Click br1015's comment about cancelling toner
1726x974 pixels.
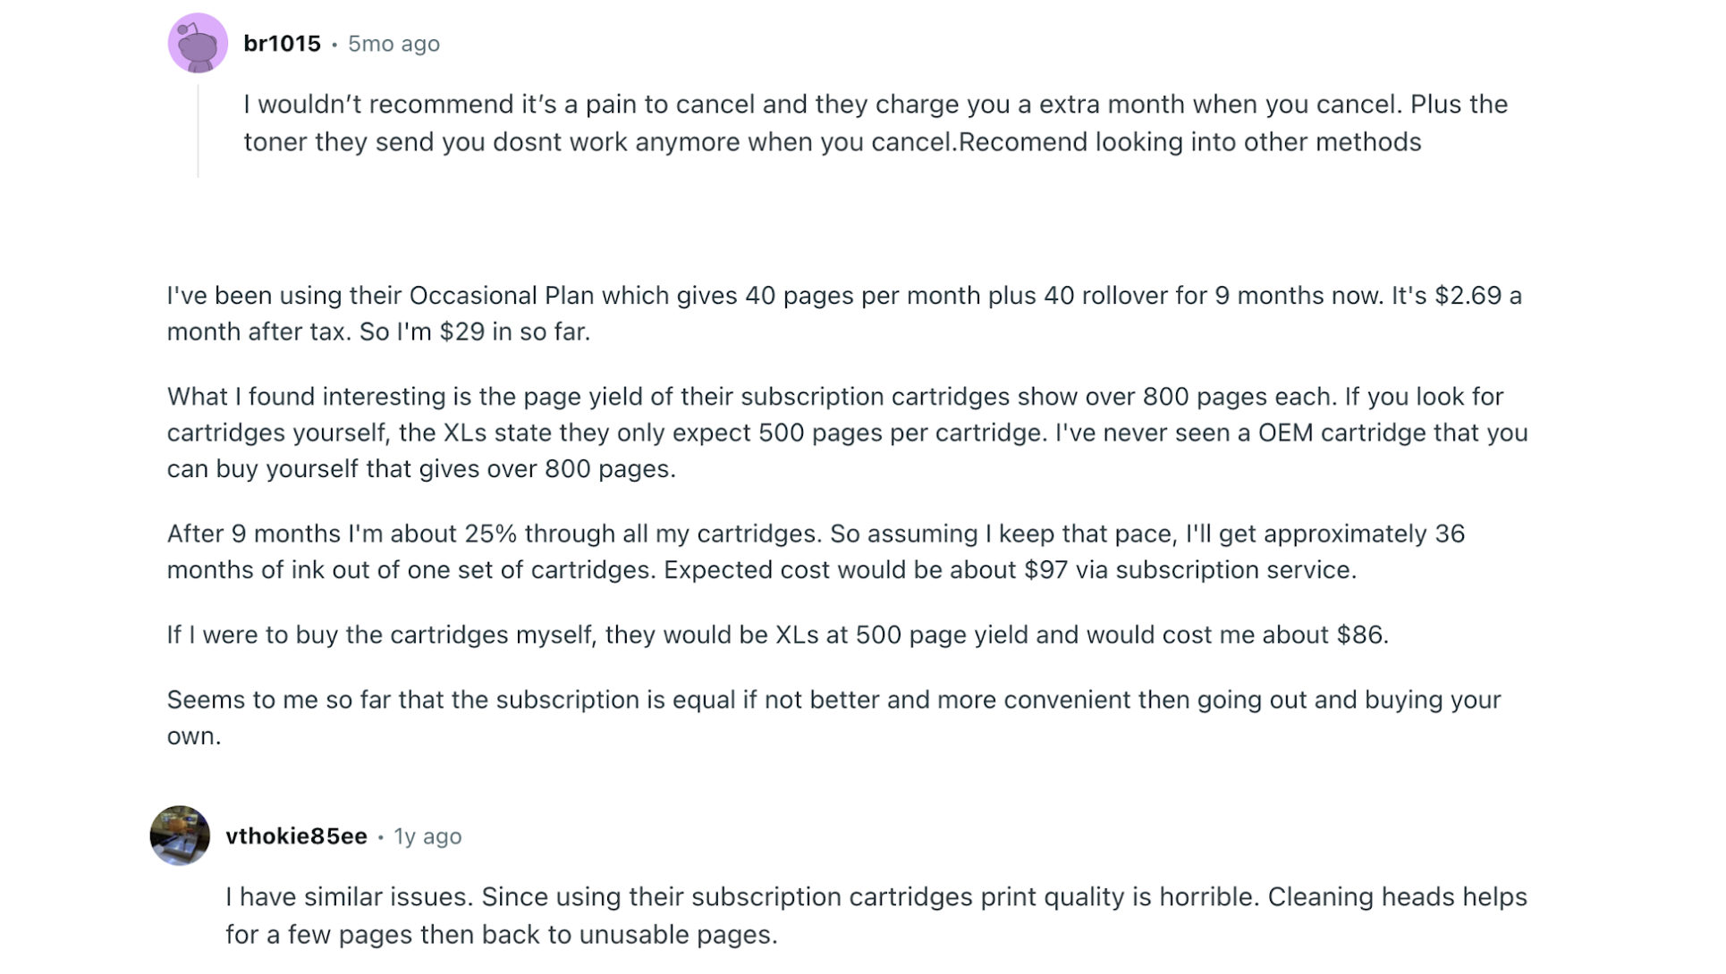(x=876, y=123)
